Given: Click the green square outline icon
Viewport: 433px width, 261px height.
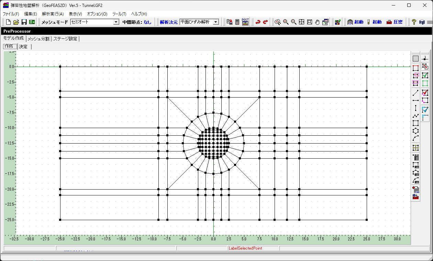Looking at the screenshot, I should coord(425,83).
